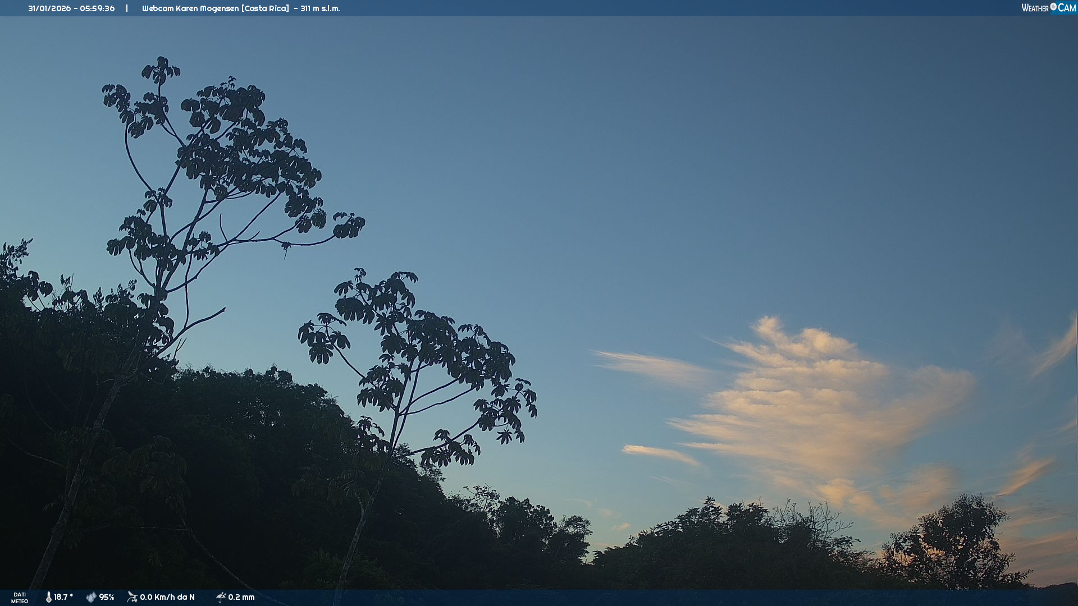Screen dimensions: 1078x606
Task: Click the humidity water droplets icon
Action: tap(91, 597)
